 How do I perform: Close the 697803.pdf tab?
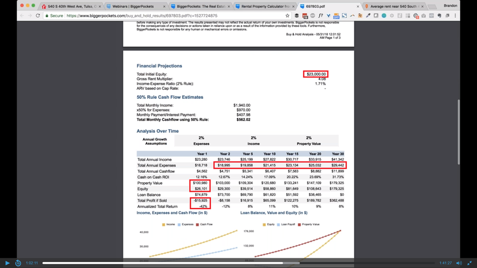(x=357, y=7)
